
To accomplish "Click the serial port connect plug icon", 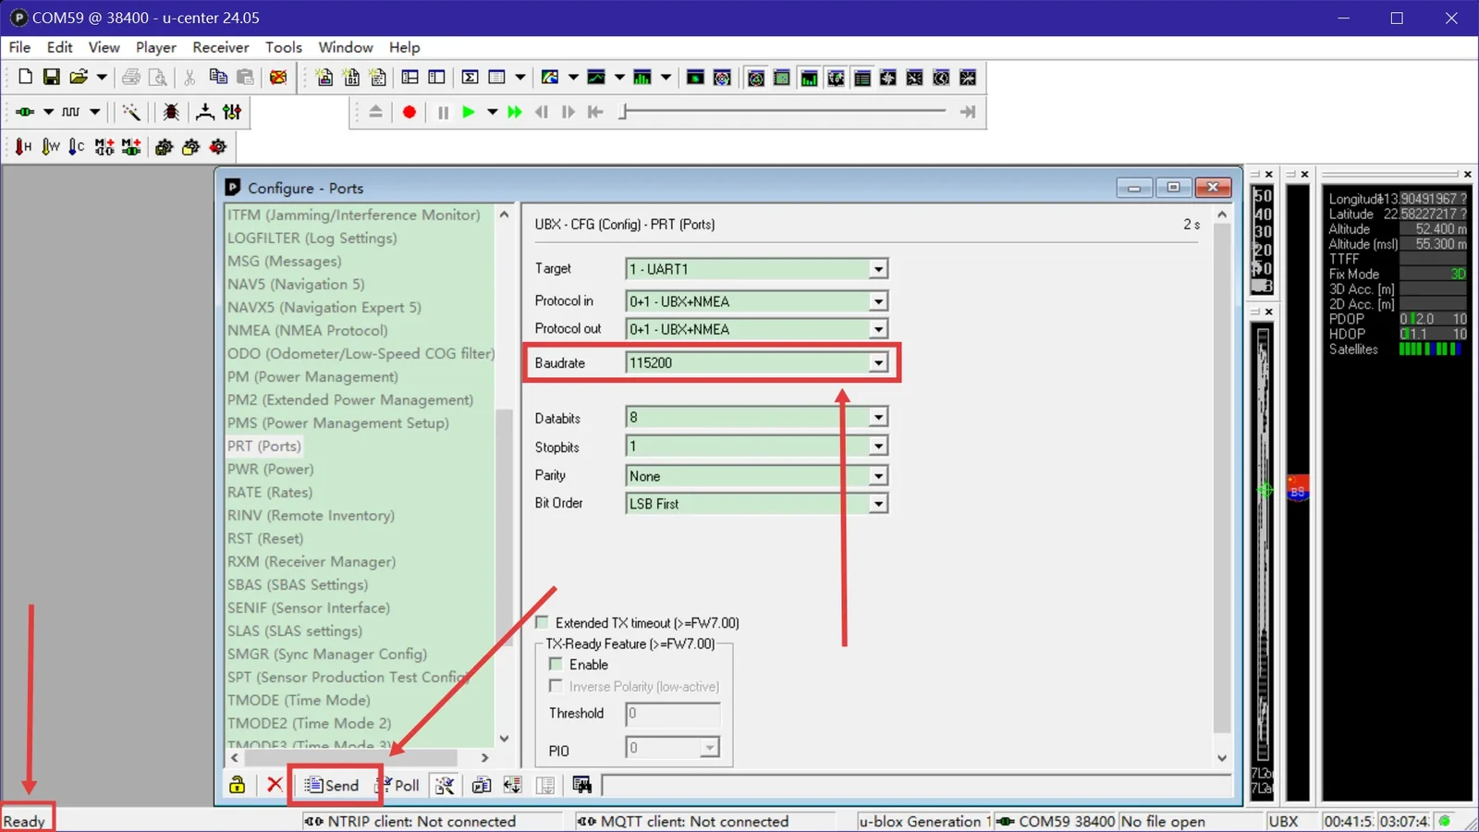I will pyautogui.click(x=25, y=112).
